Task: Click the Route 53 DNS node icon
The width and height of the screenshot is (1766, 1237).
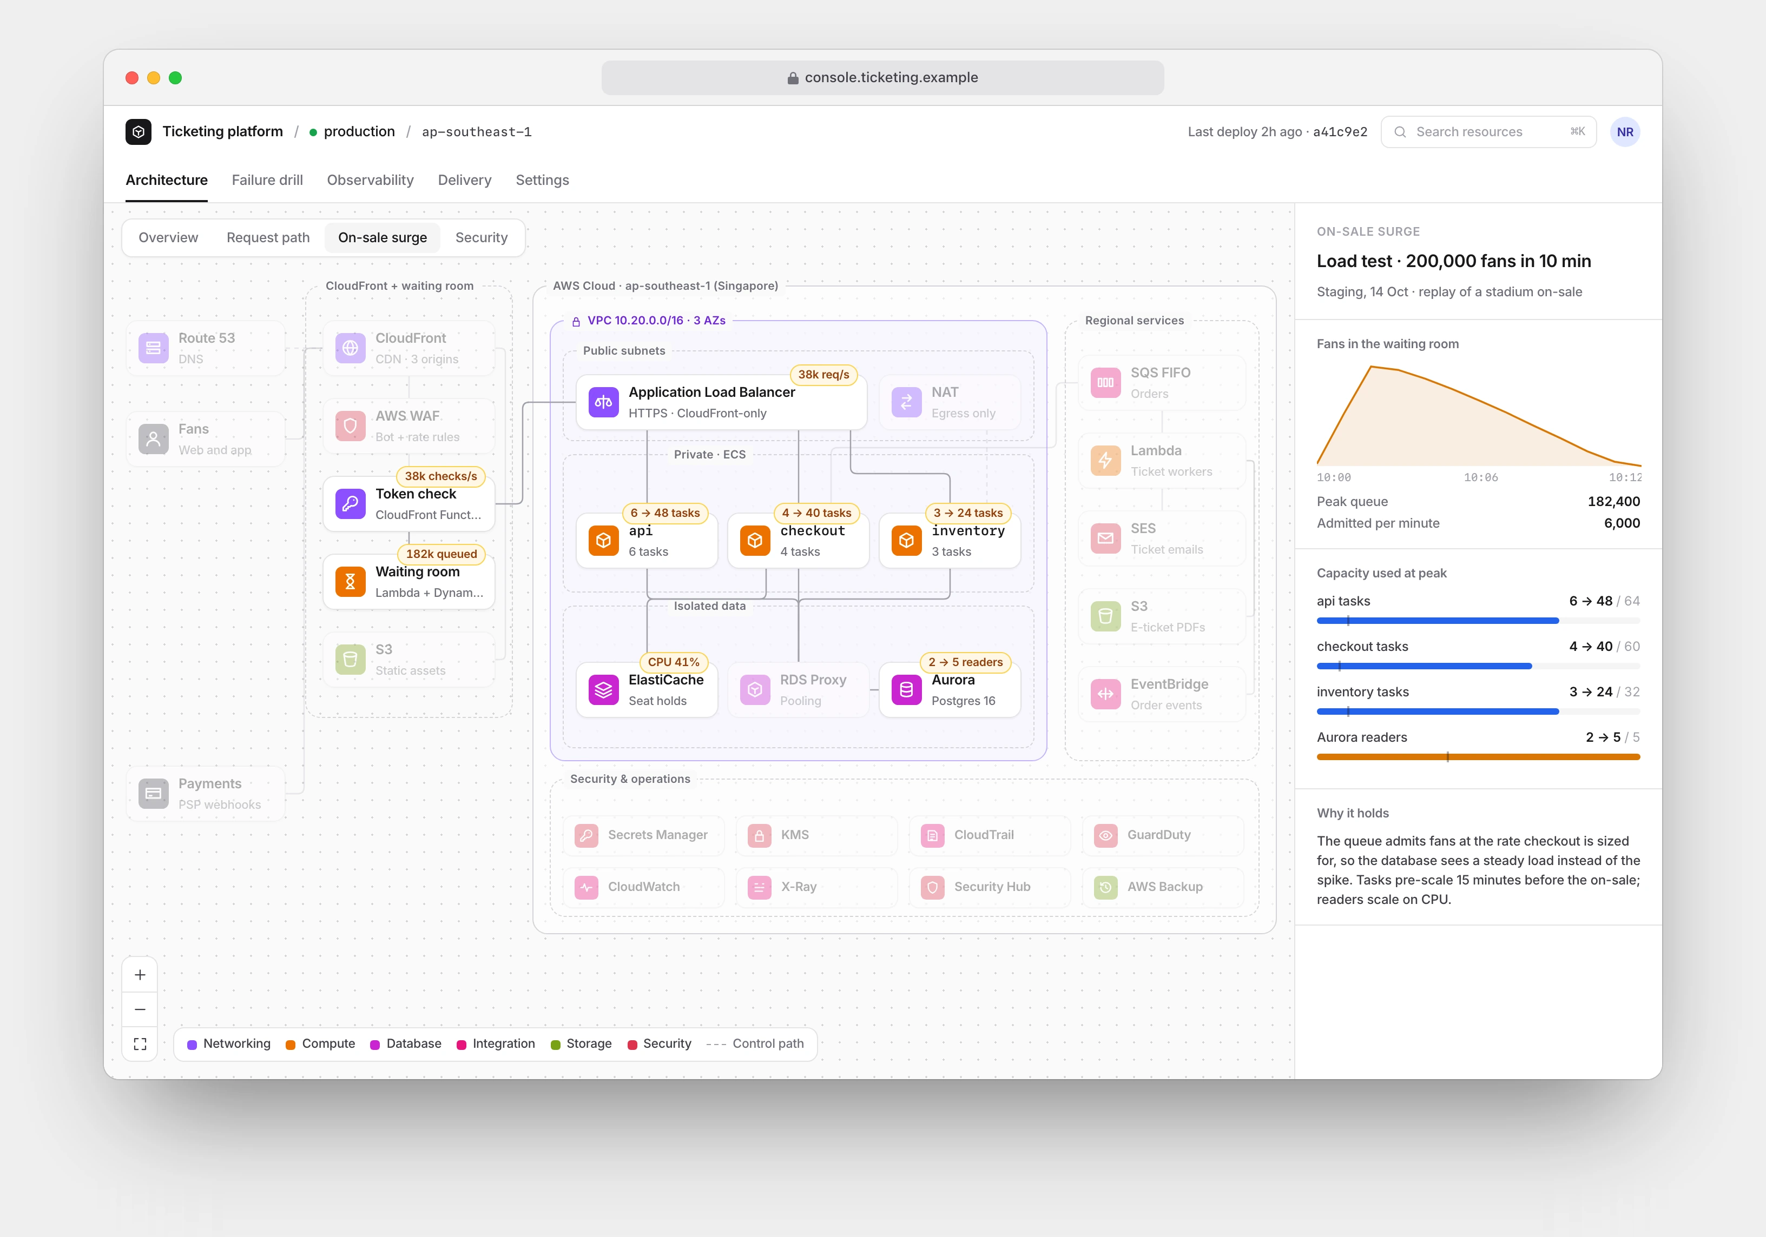Action: point(153,348)
